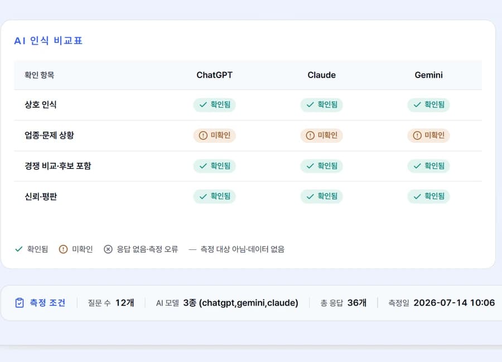Click the 질문 수 value 12개

[124, 302]
